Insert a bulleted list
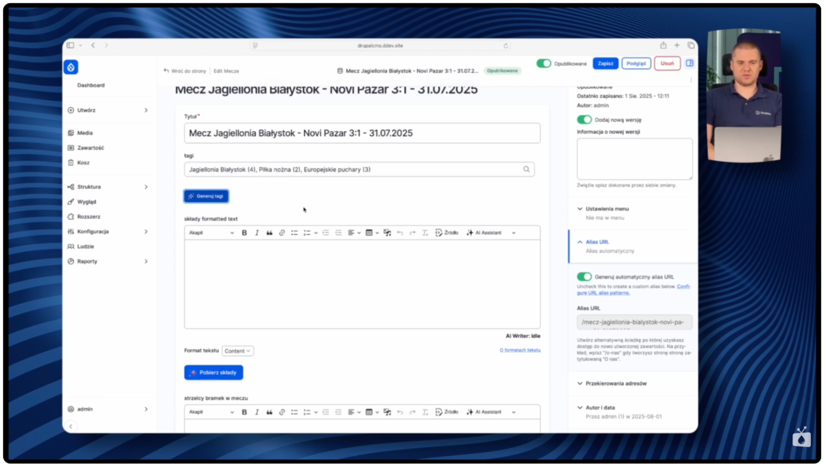The image size is (826, 469). pos(294,232)
